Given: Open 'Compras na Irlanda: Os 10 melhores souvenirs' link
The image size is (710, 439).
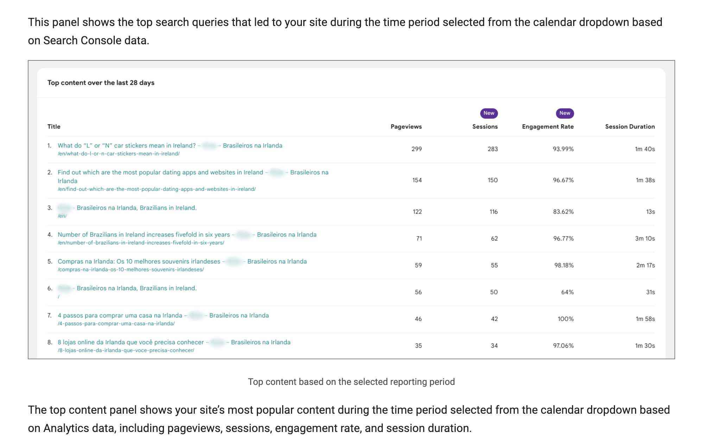Looking at the screenshot, I should tap(182, 261).
